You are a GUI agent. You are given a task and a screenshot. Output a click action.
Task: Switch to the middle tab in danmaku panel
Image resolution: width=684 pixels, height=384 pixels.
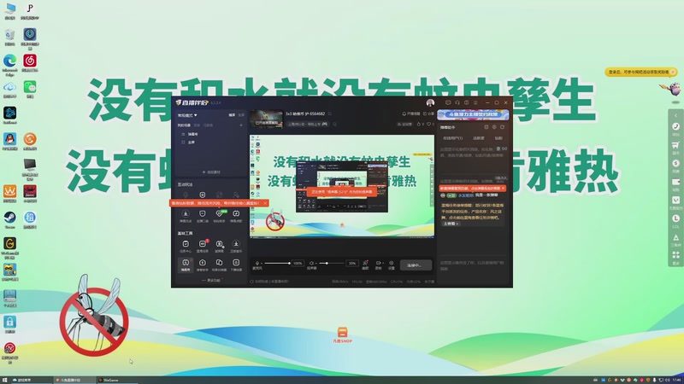coord(479,138)
